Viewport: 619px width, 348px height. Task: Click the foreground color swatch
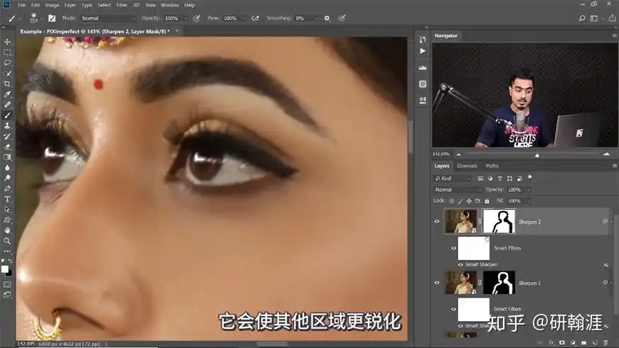5,269
